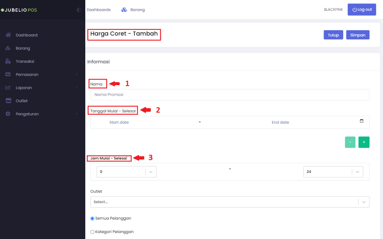Click the End date field
This screenshot has height=239, width=383.
tap(280, 122)
